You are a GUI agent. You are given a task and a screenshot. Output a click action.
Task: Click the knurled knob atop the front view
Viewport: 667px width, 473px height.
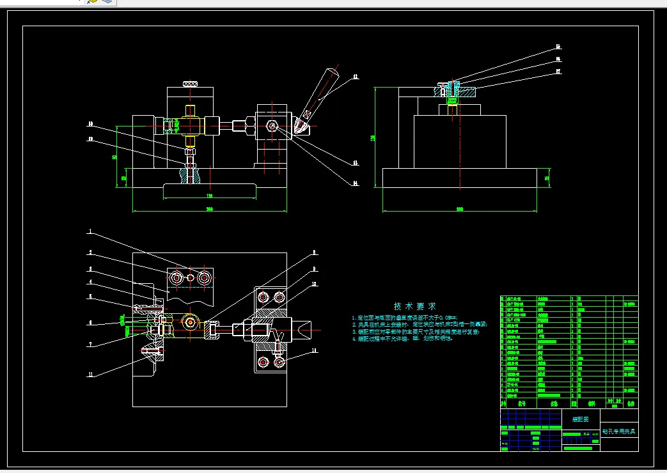point(190,84)
